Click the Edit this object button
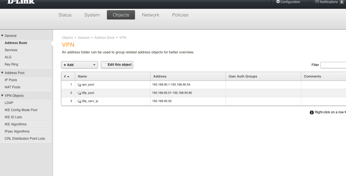 coord(117,65)
